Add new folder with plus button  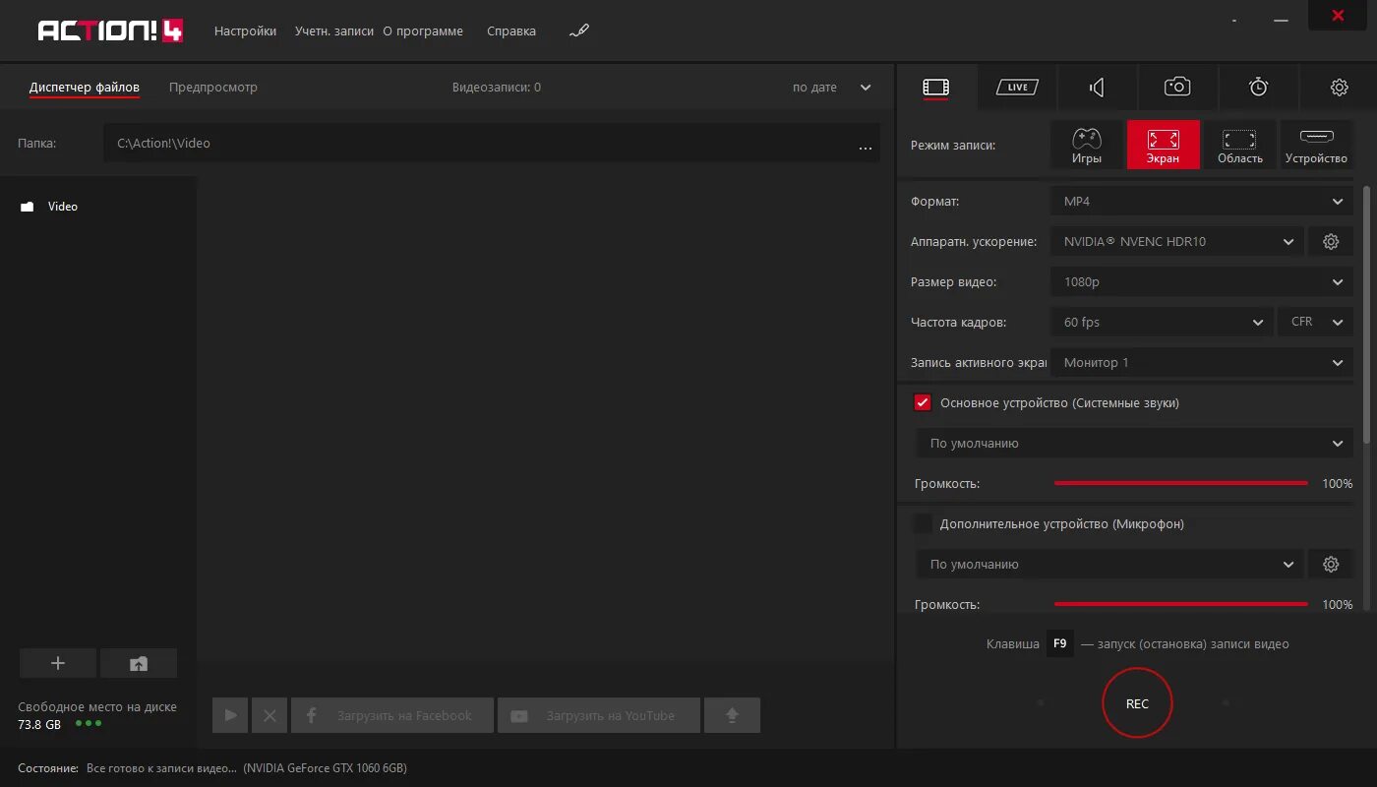[x=58, y=664]
